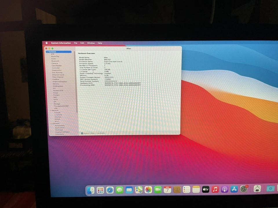This screenshot has width=278, height=208.
Task: Collapse the Network category disclosure triangle
Action: [x=50, y=110]
